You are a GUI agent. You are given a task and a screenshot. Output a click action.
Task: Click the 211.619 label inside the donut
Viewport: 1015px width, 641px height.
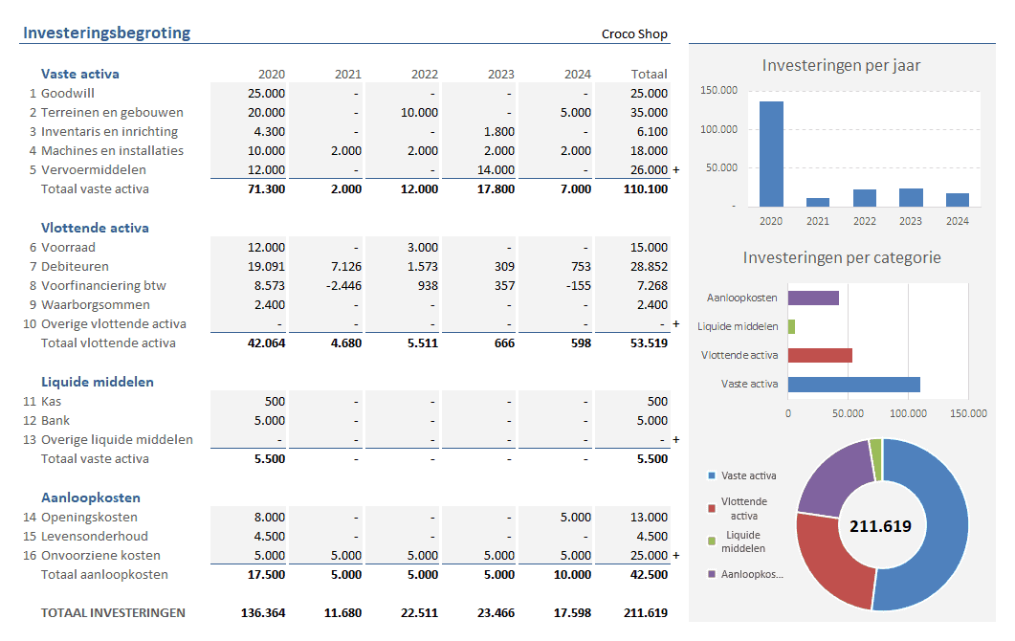point(880,526)
